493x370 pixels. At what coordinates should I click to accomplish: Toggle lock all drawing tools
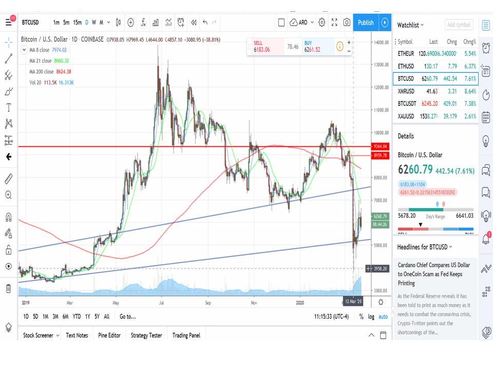(9, 250)
